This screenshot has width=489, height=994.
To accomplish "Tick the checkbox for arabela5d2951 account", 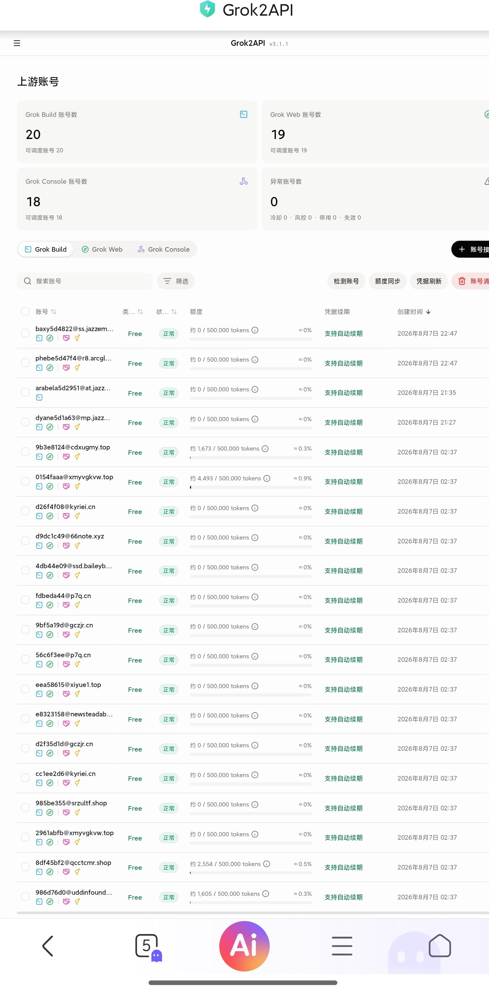I will pos(26,393).
